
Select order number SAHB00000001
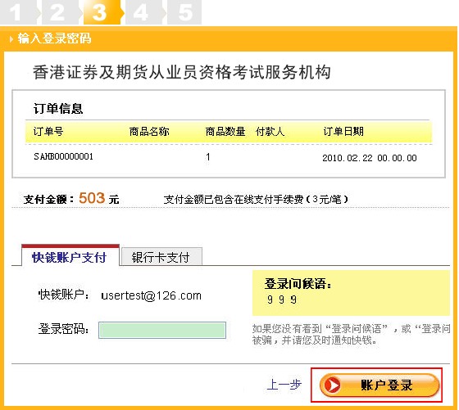pyautogui.click(x=64, y=156)
